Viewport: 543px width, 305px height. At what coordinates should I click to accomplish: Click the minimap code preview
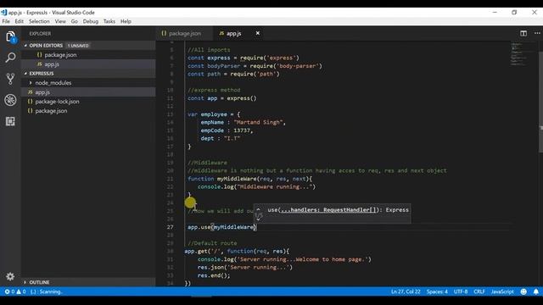(x=519, y=54)
